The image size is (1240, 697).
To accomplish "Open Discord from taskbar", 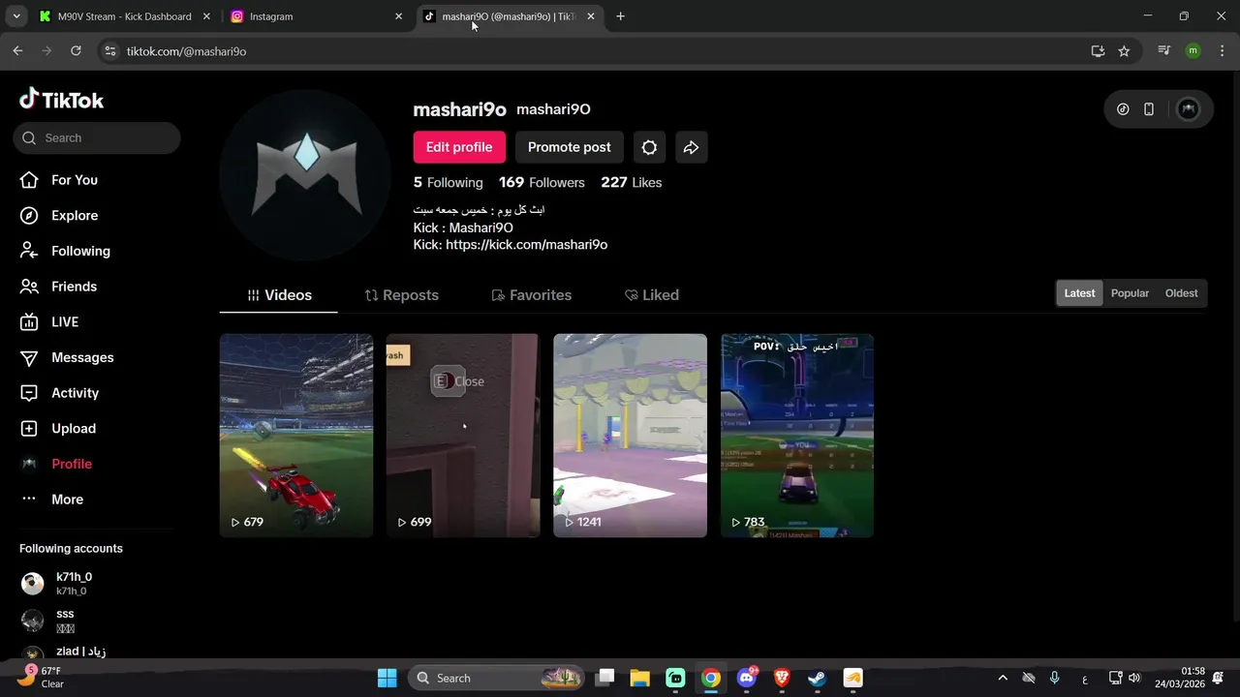I will point(747,678).
